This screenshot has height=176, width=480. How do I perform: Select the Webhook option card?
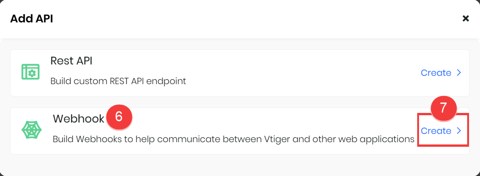click(240, 131)
